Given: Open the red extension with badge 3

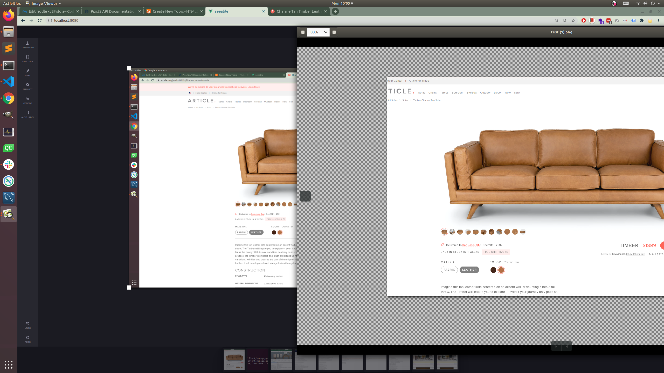Looking at the screenshot, I should tap(609, 21).
